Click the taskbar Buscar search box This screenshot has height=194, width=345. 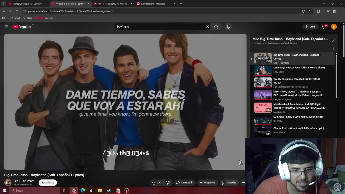point(34,190)
